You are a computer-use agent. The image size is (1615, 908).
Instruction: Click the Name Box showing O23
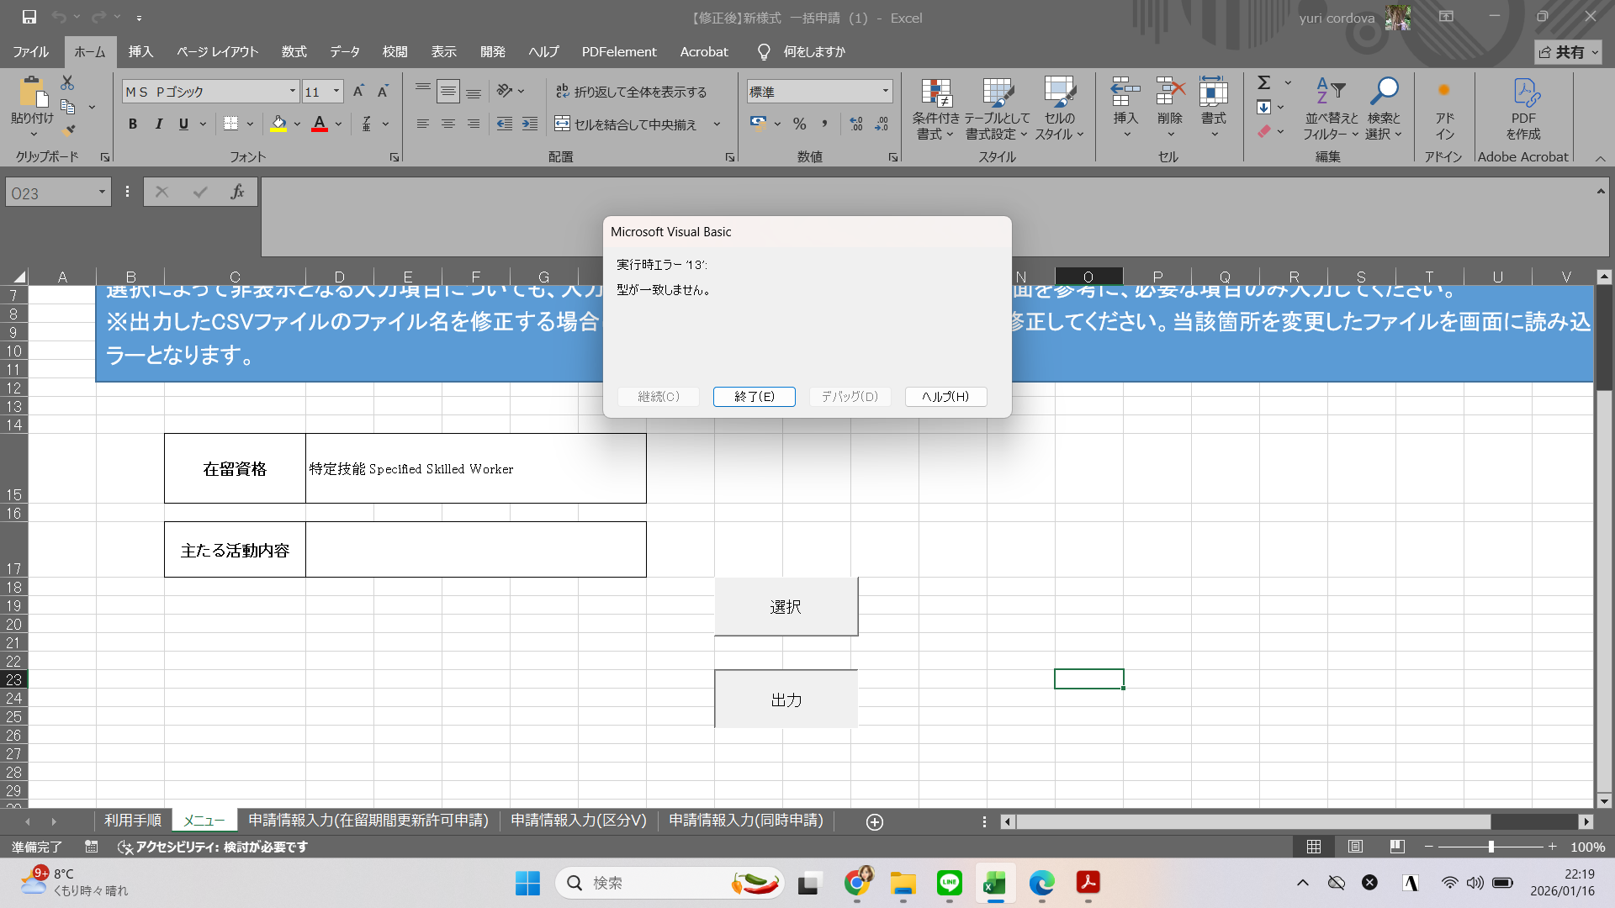click(52, 193)
